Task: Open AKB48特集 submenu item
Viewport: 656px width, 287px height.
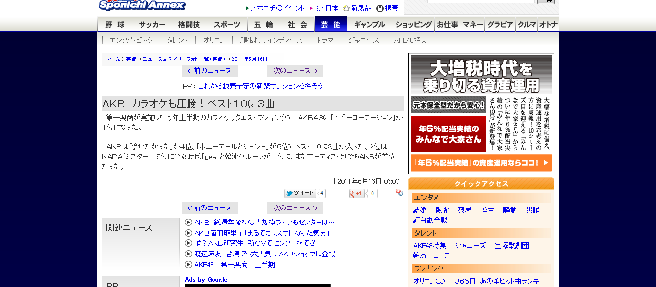Action: pyautogui.click(x=410, y=40)
